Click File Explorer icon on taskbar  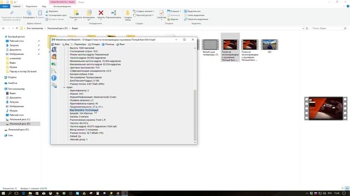30,193
